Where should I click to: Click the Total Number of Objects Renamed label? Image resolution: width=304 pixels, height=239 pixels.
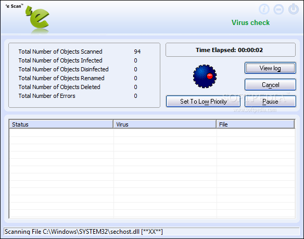pyautogui.click(x=61, y=78)
